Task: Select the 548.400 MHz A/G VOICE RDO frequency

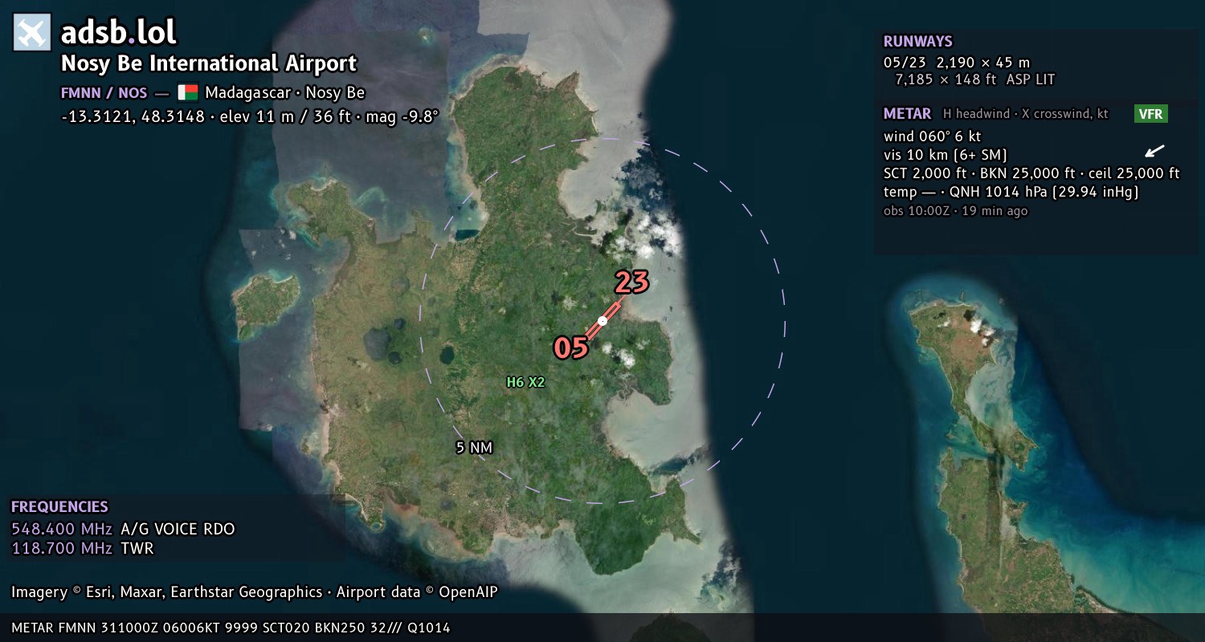Action: [x=123, y=529]
